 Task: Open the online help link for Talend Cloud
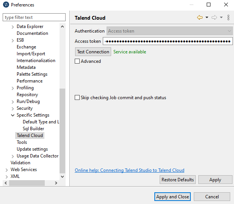[129, 170]
